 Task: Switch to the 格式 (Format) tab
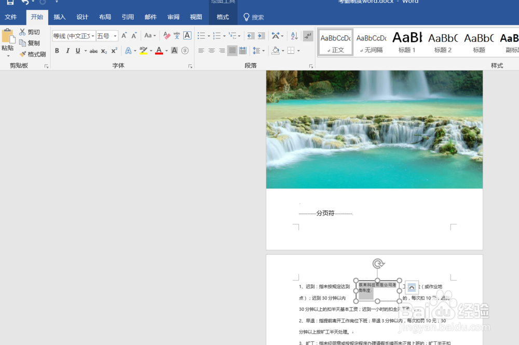point(223,17)
